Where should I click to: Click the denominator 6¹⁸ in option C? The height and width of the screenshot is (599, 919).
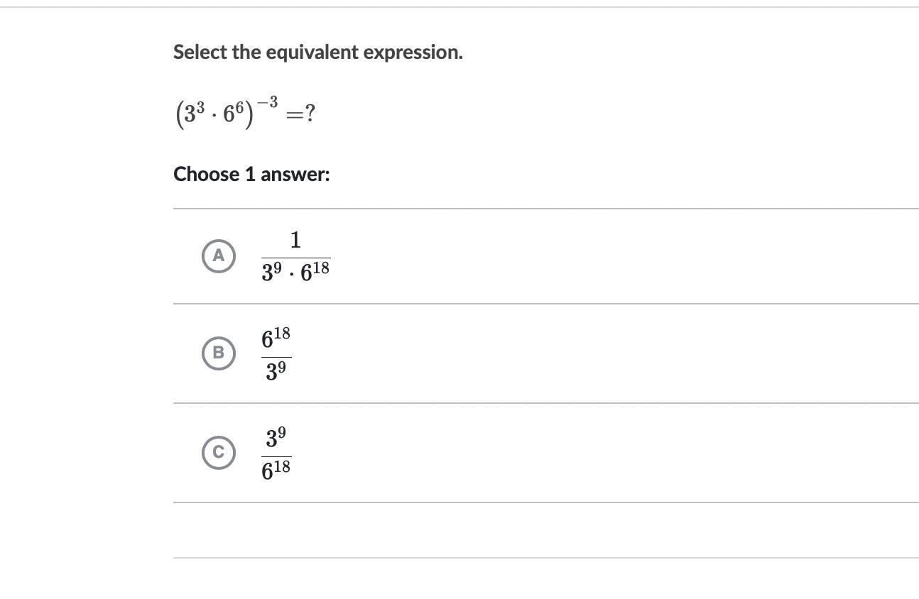click(x=276, y=469)
